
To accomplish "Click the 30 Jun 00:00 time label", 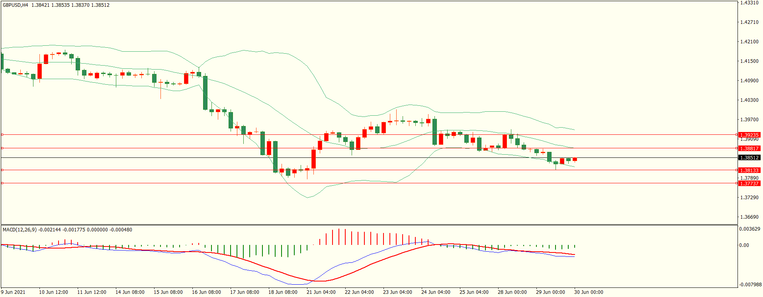I will click(589, 292).
